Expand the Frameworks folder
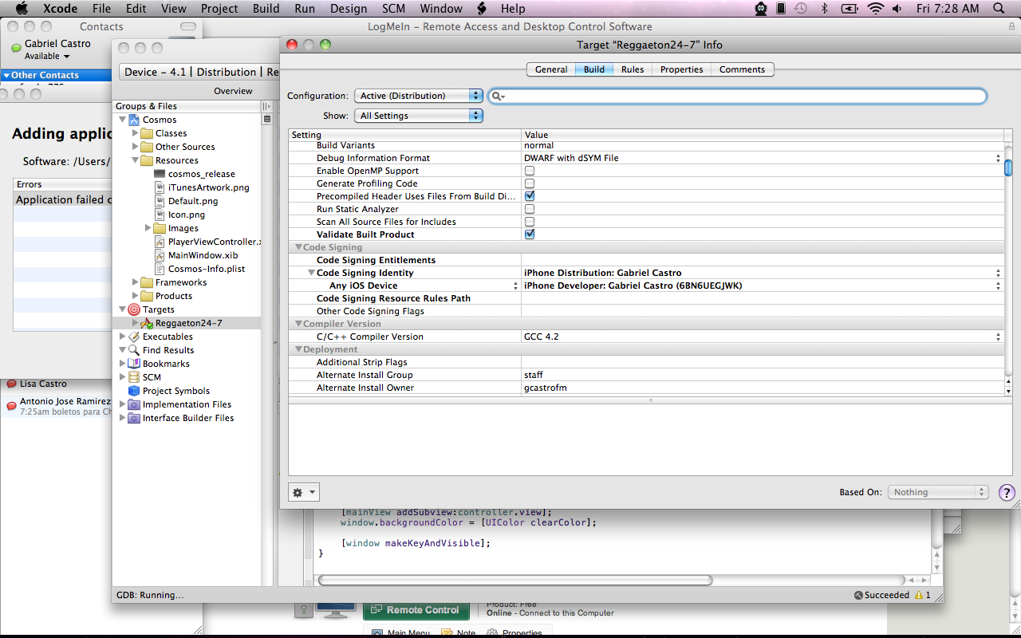Screen dimensions: 1021x638 click(x=135, y=282)
